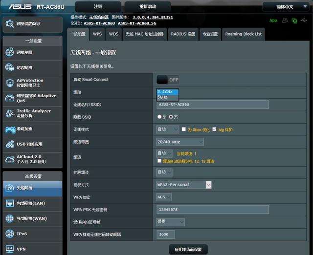Open the extension channel dropdown

pyautogui.click(x=164, y=172)
